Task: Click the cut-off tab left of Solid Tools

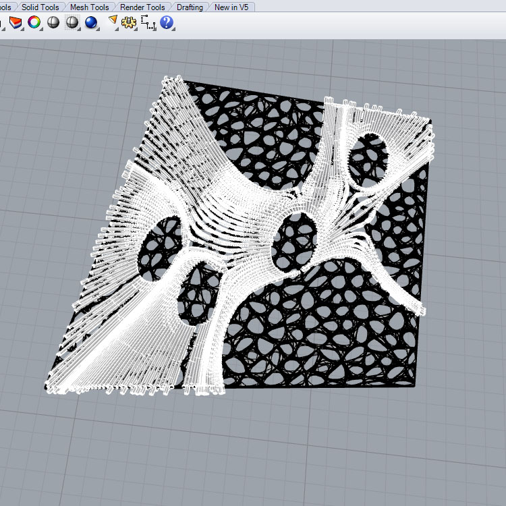Action: 5,7
